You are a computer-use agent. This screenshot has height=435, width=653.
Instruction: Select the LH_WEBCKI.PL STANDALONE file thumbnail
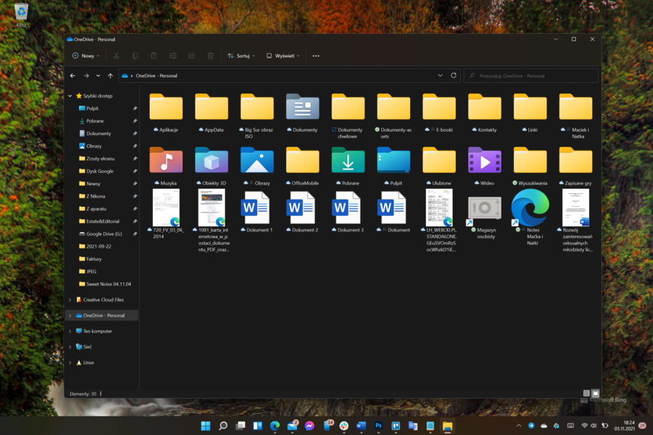pyautogui.click(x=439, y=207)
